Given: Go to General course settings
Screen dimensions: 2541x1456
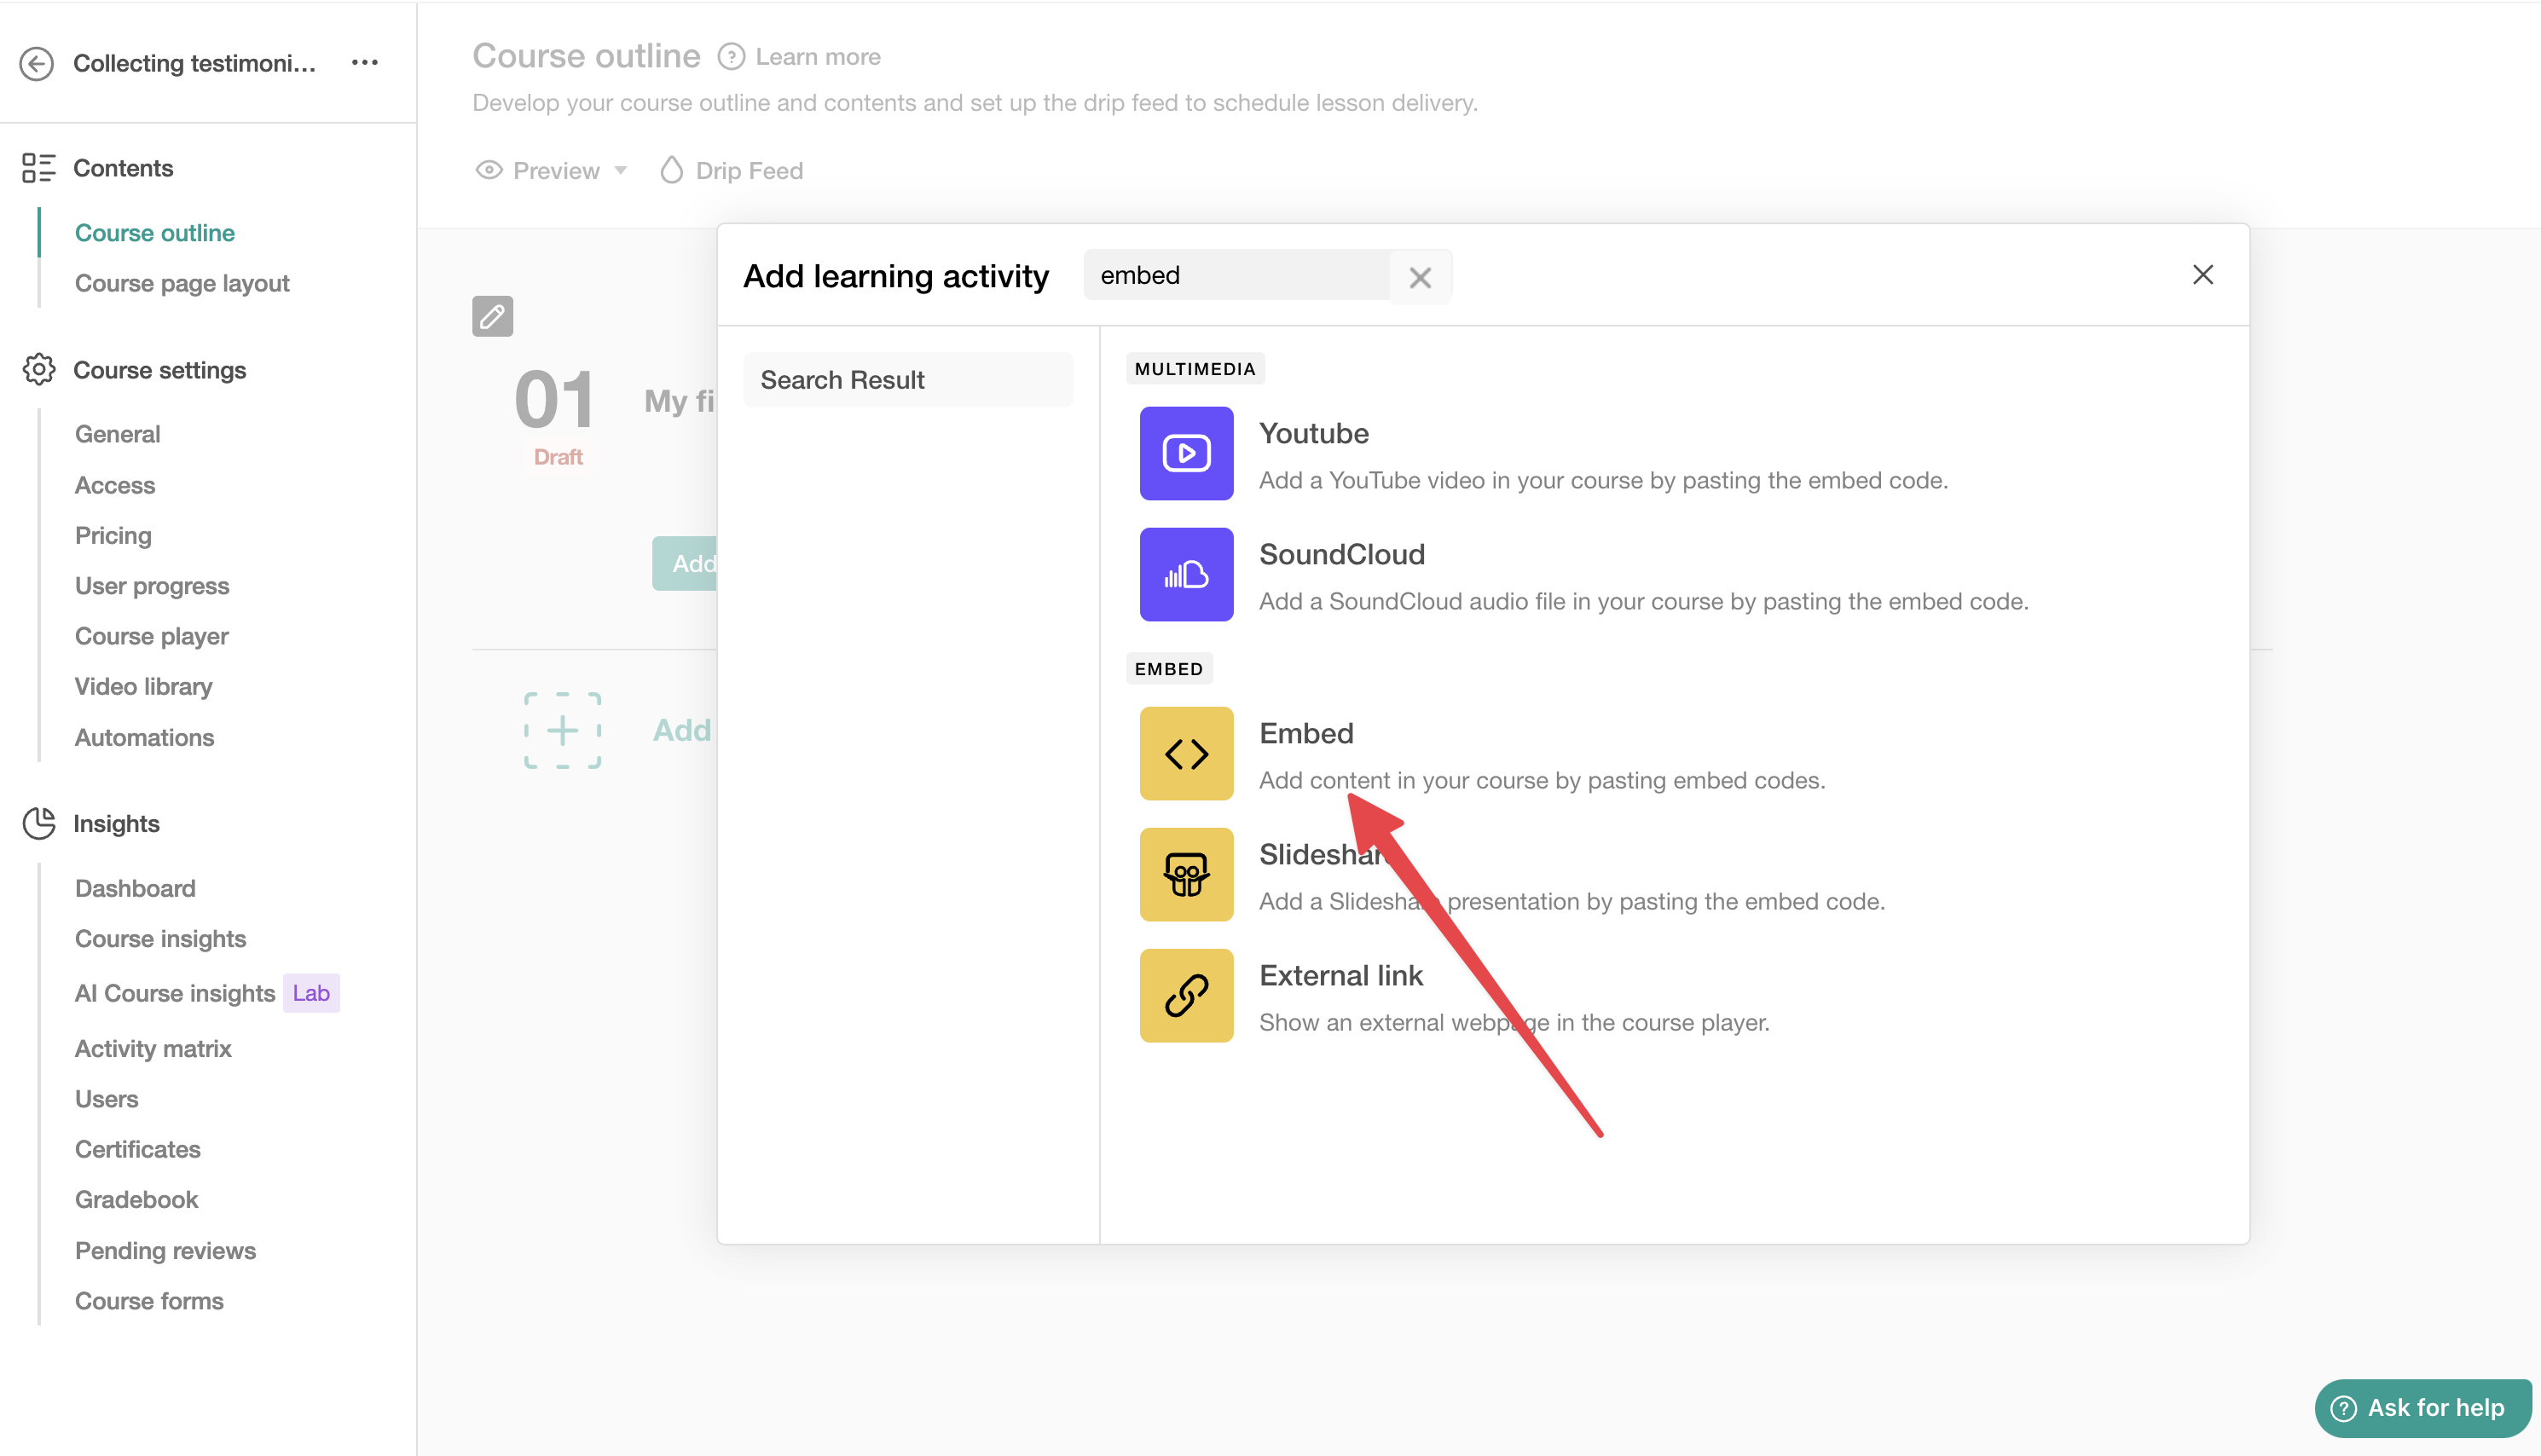Looking at the screenshot, I should point(118,434).
